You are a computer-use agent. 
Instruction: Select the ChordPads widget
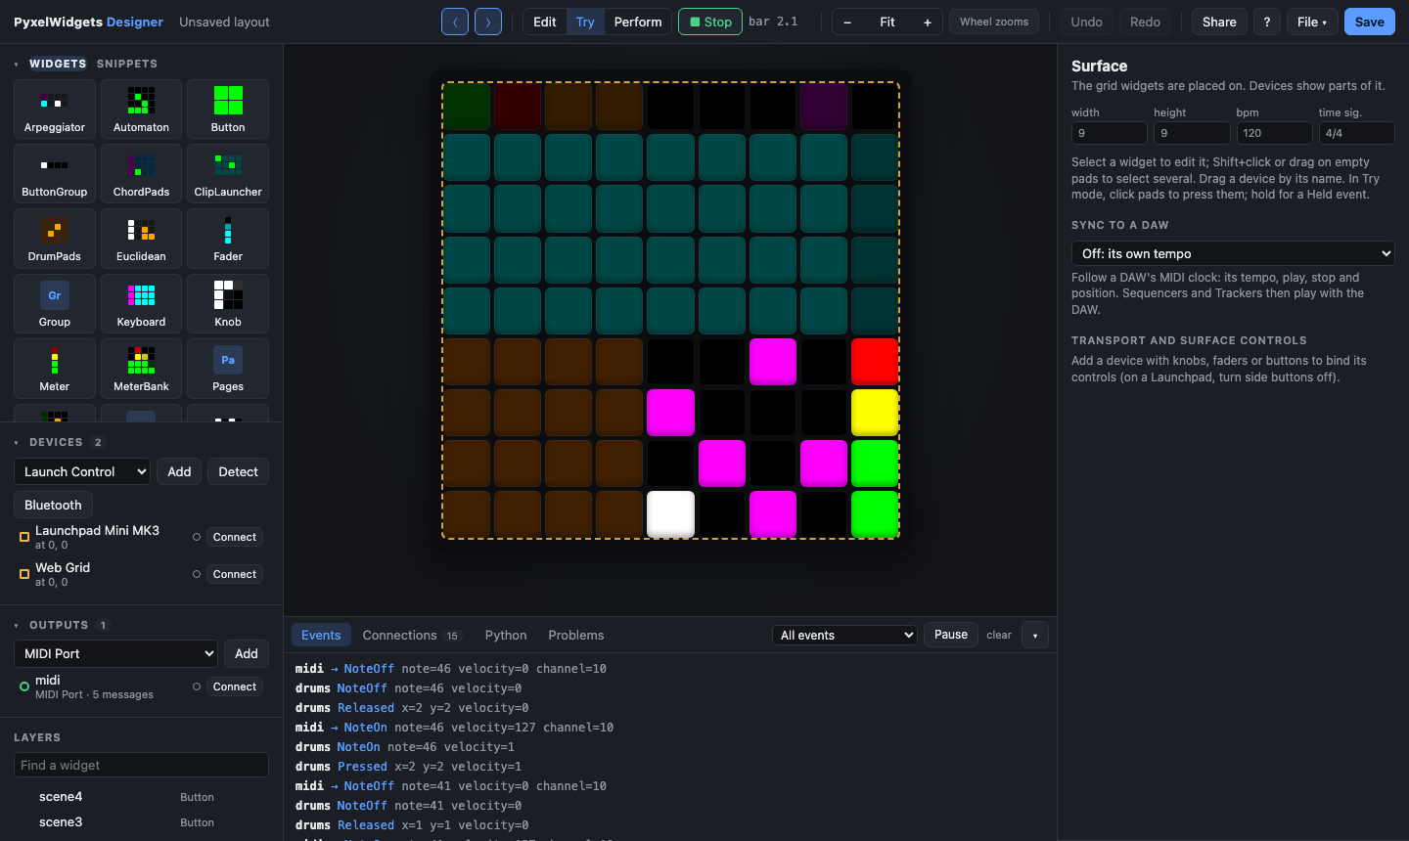pos(141,173)
